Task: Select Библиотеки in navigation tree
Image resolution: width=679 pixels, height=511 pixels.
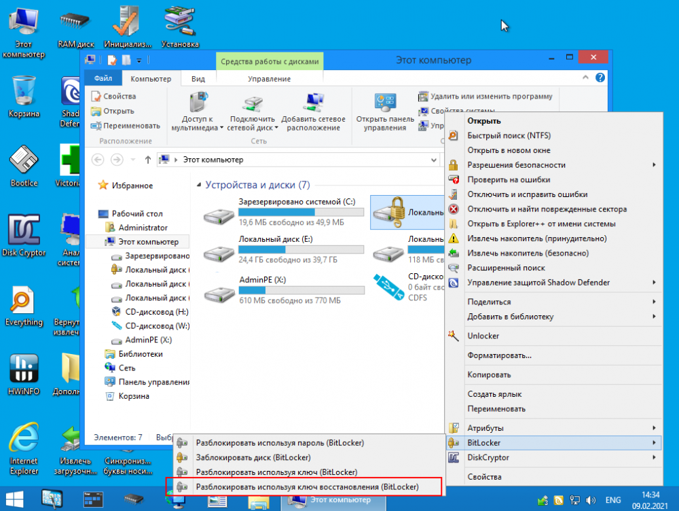Action: (141, 353)
